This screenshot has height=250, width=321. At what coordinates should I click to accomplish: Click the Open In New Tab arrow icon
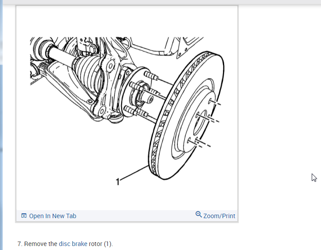click(24, 216)
